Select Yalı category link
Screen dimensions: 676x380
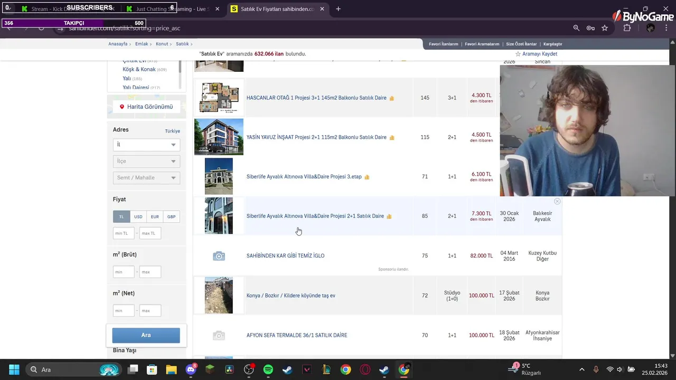coord(127,78)
